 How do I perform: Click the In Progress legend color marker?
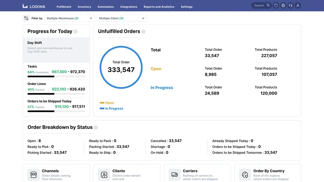pos(102,108)
